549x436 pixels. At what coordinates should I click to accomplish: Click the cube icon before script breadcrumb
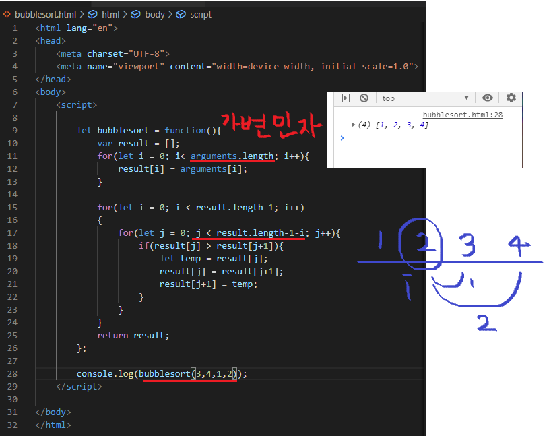tap(181, 14)
